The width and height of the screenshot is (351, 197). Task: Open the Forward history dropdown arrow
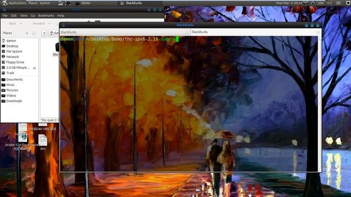(x=49, y=24)
